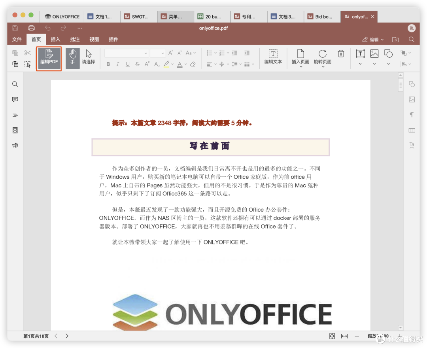
Task: Click the Print icon
Action: point(31,28)
